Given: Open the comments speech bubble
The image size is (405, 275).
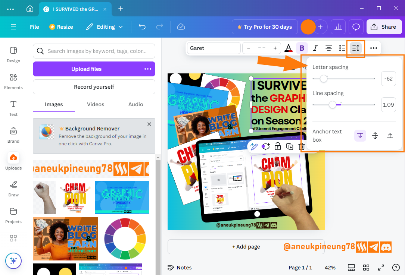Looking at the screenshot, I should pos(356,27).
